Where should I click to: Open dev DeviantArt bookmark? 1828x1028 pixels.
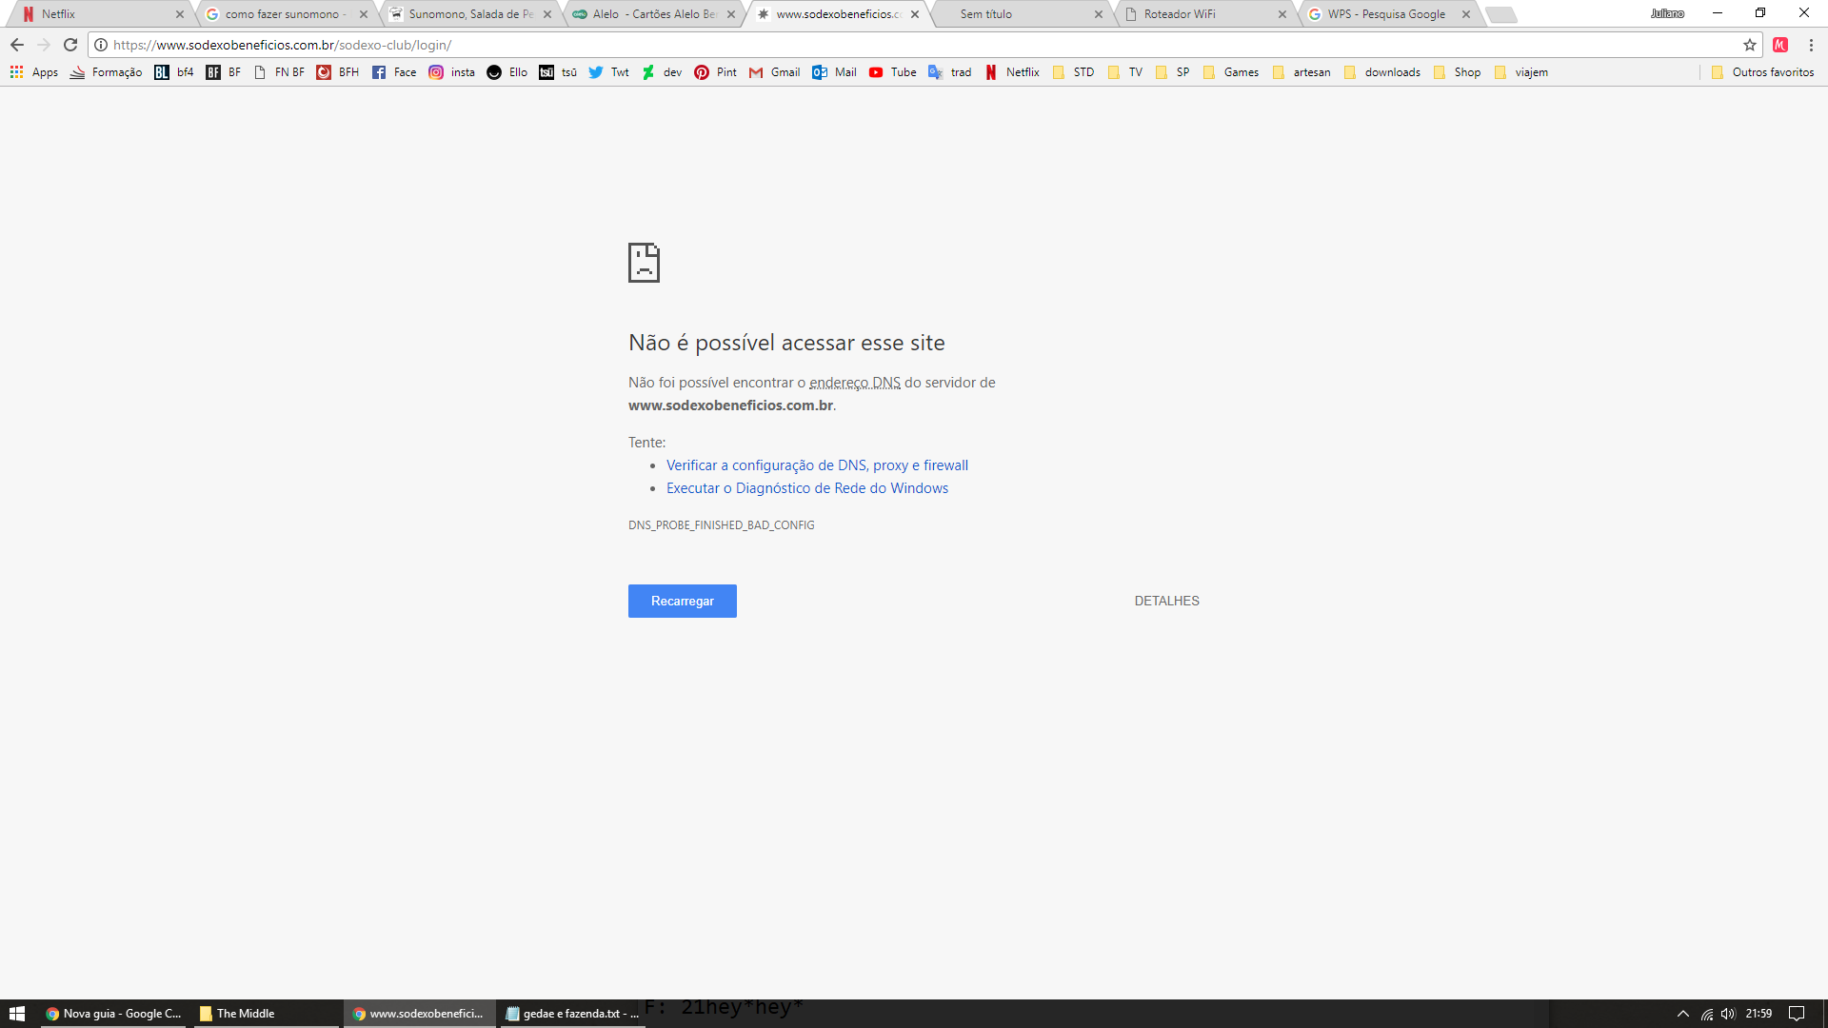pyautogui.click(x=662, y=72)
